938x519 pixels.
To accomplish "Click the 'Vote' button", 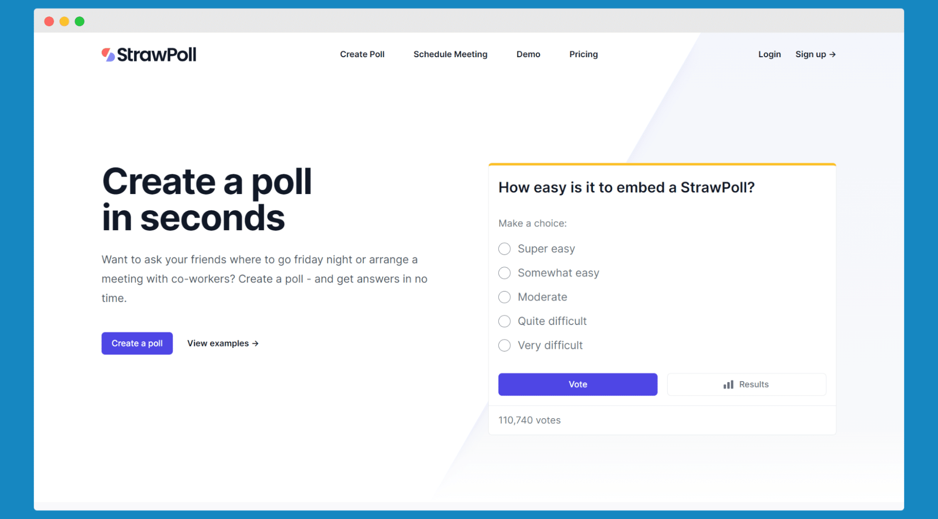I will click(577, 384).
